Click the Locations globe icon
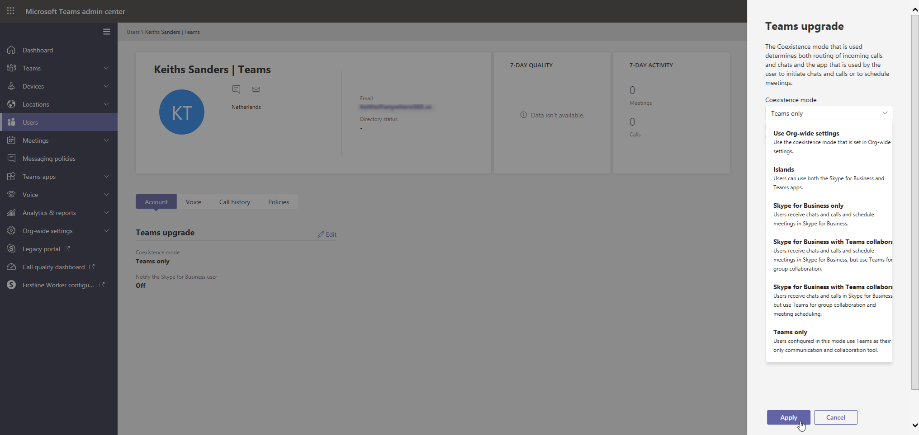The height and width of the screenshot is (435, 919). click(x=11, y=104)
